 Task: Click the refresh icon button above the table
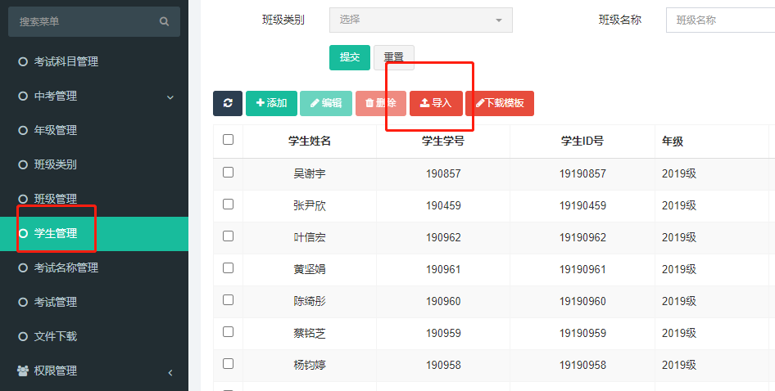click(228, 103)
